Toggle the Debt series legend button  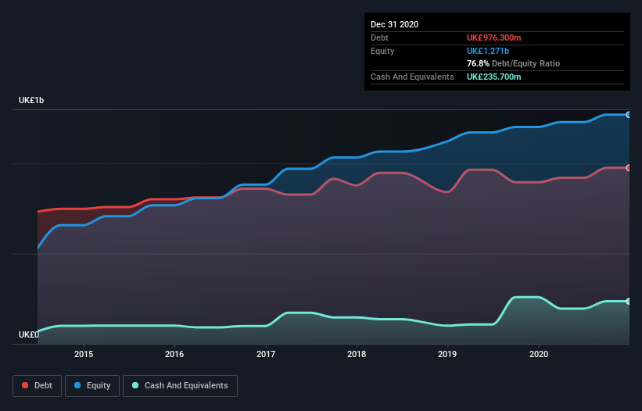[x=38, y=386]
